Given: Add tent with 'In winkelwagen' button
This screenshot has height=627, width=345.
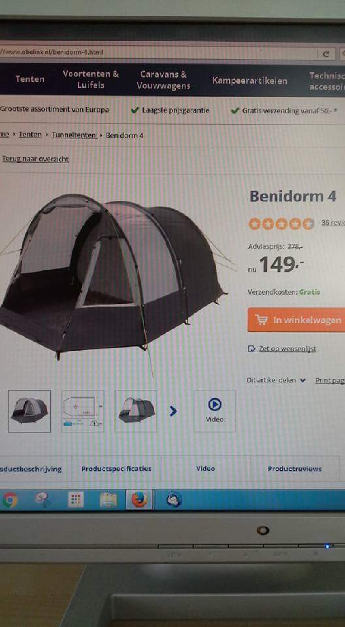Looking at the screenshot, I should [x=296, y=320].
